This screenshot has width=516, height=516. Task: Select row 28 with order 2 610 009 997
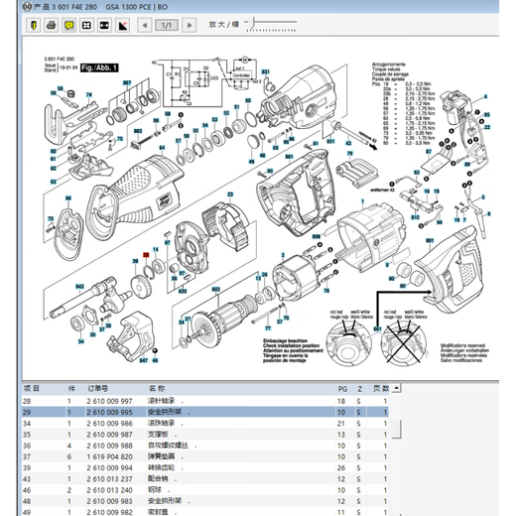click(205, 401)
